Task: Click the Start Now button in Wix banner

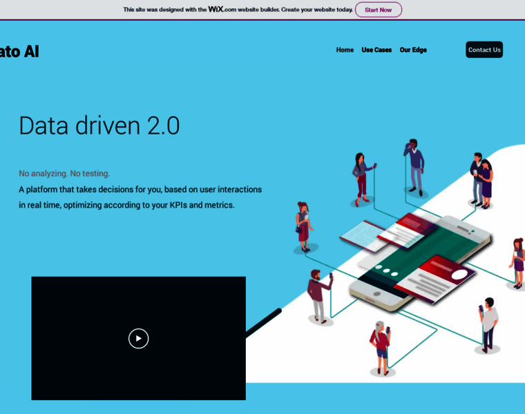Action: tap(378, 10)
